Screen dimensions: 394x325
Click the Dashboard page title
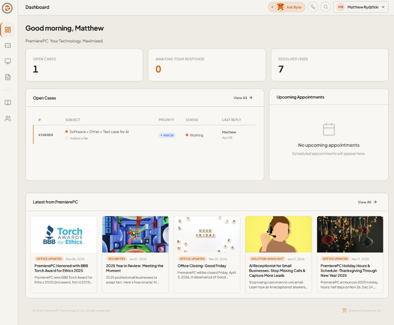[37, 7]
